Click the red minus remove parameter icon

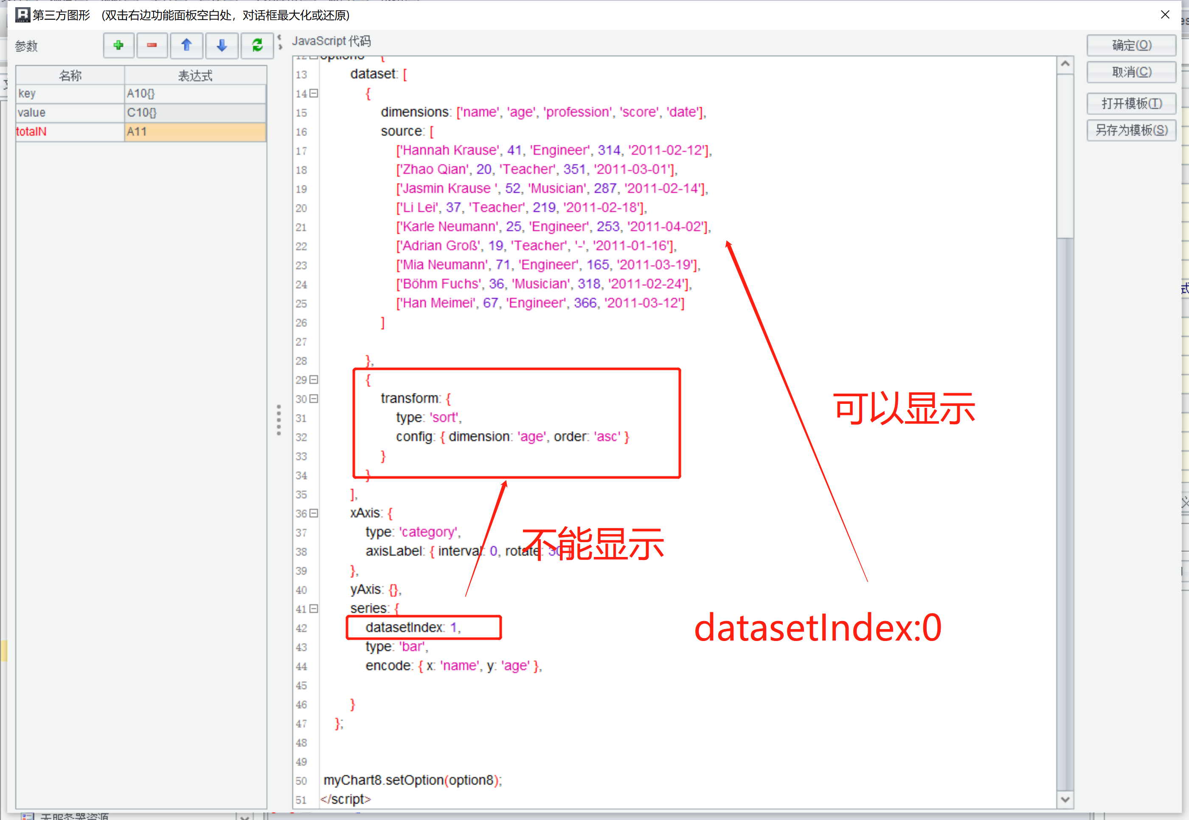click(152, 46)
